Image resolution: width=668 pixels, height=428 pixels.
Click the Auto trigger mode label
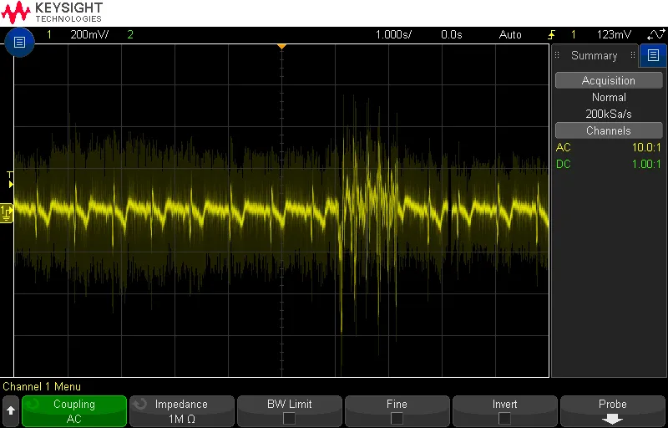pos(510,34)
